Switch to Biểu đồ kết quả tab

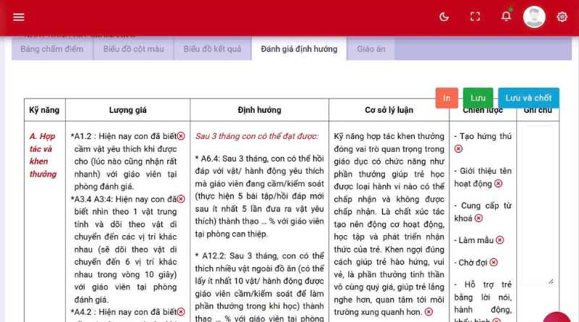(x=212, y=48)
